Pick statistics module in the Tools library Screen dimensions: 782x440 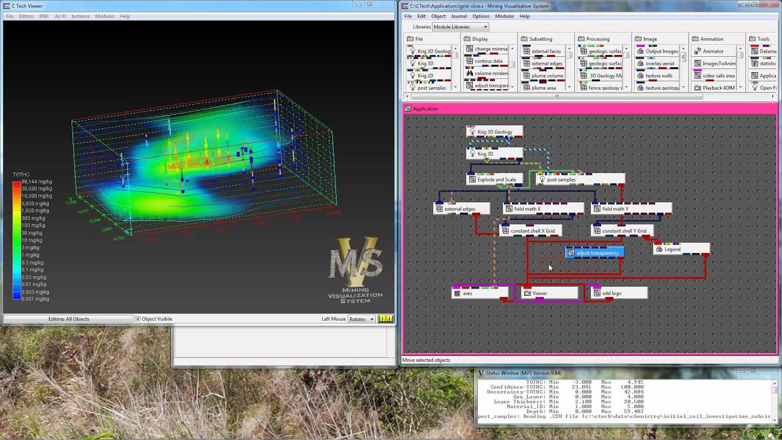pyautogui.click(x=763, y=64)
